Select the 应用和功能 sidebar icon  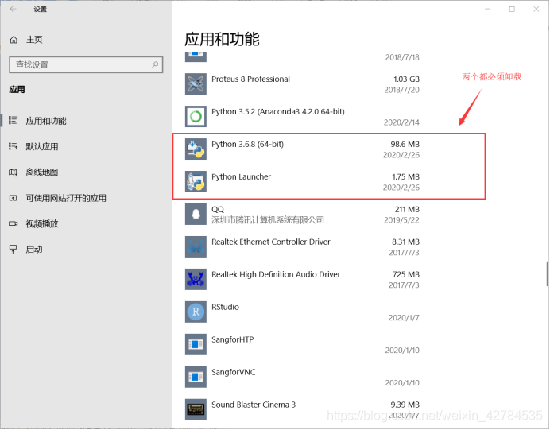point(13,121)
